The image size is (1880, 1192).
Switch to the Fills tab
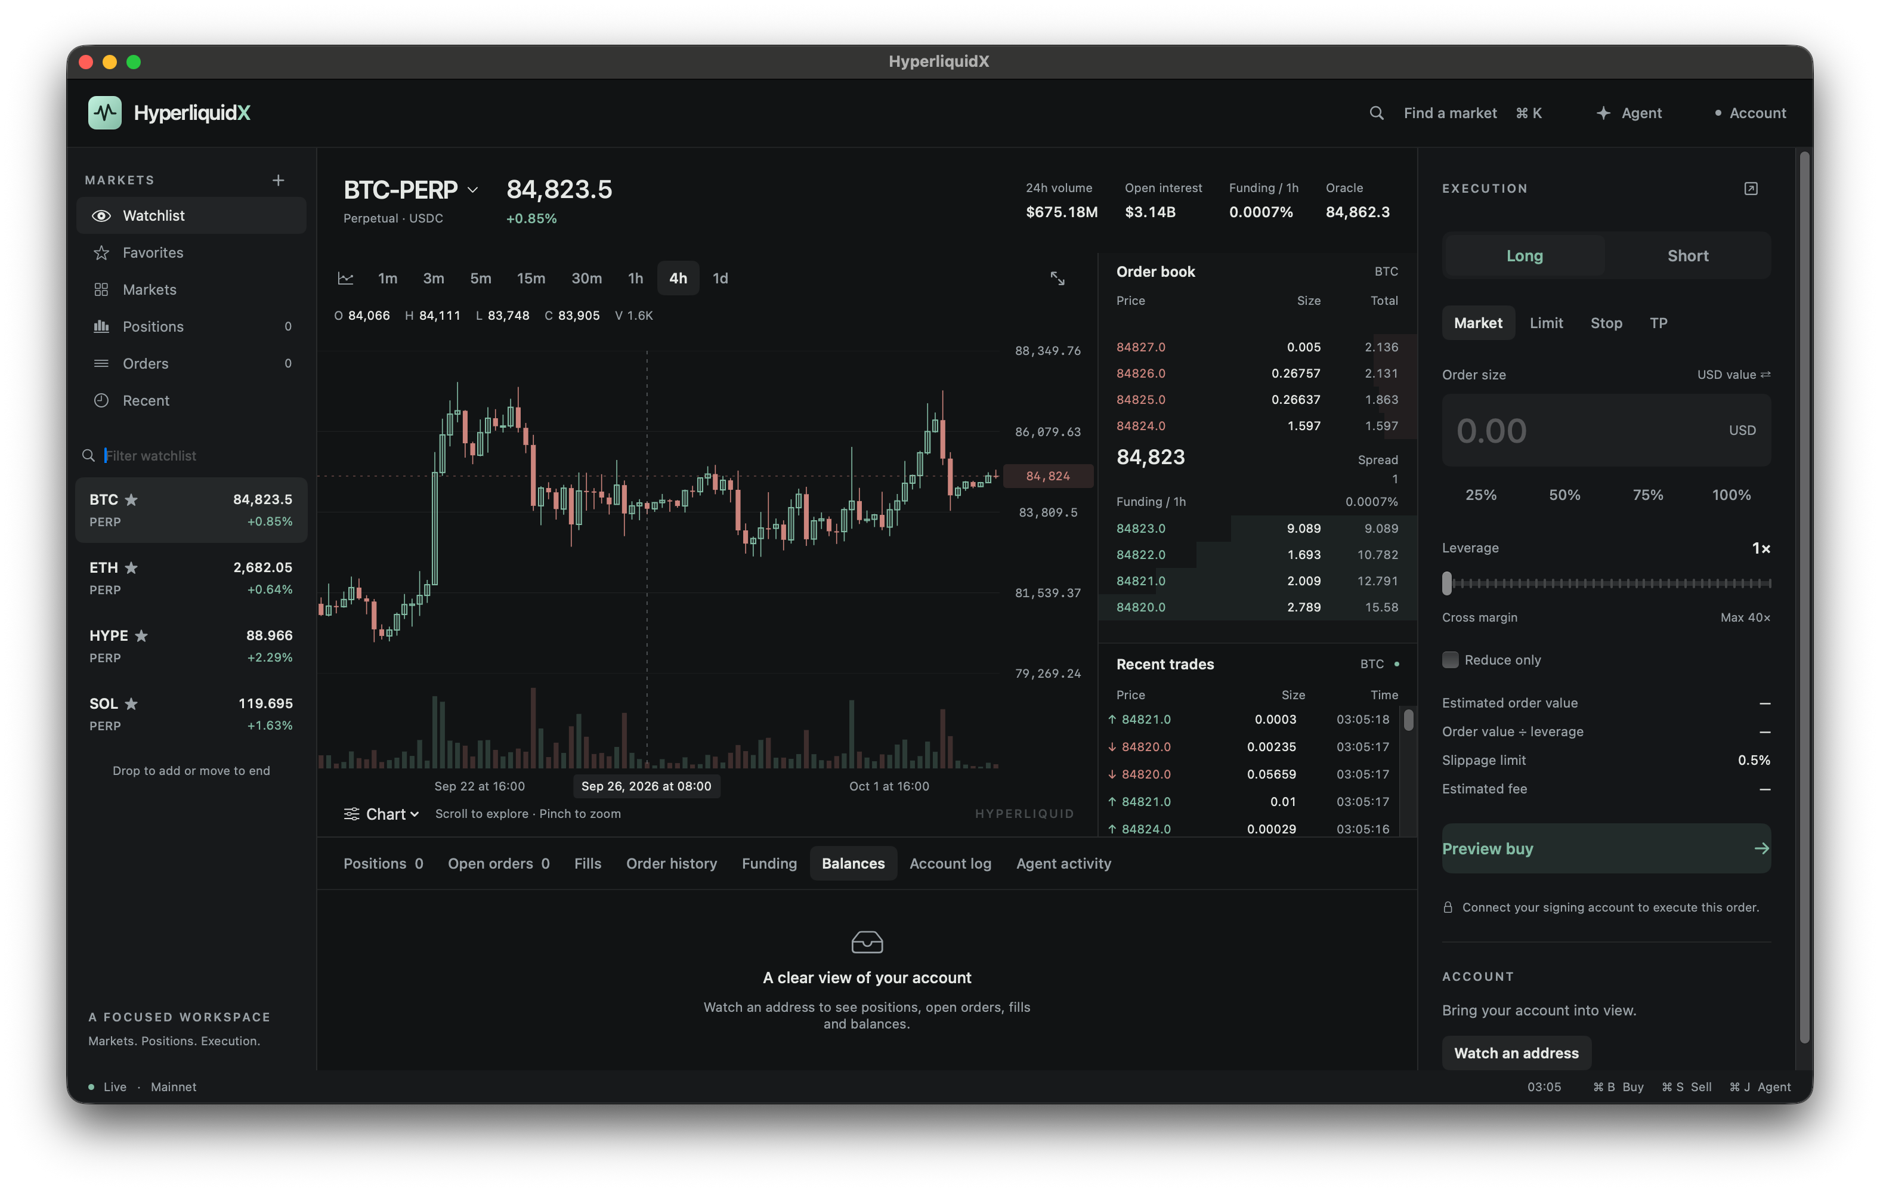point(587,863)
